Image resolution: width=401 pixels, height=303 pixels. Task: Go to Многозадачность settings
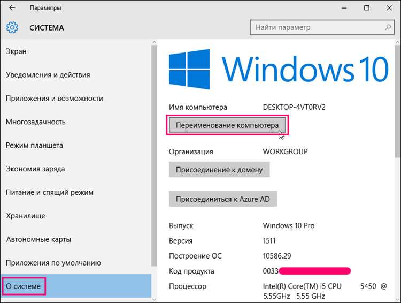pos(35,122)
